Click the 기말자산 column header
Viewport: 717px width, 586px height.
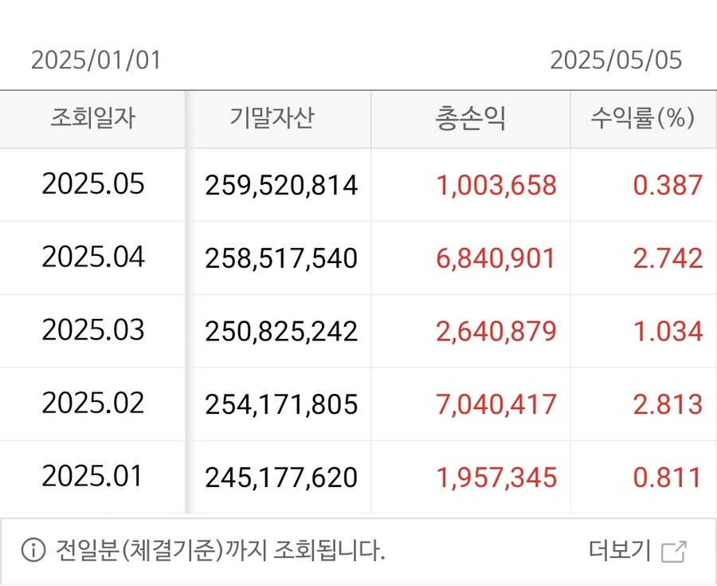pyautogui.click(x=272, y=119)
